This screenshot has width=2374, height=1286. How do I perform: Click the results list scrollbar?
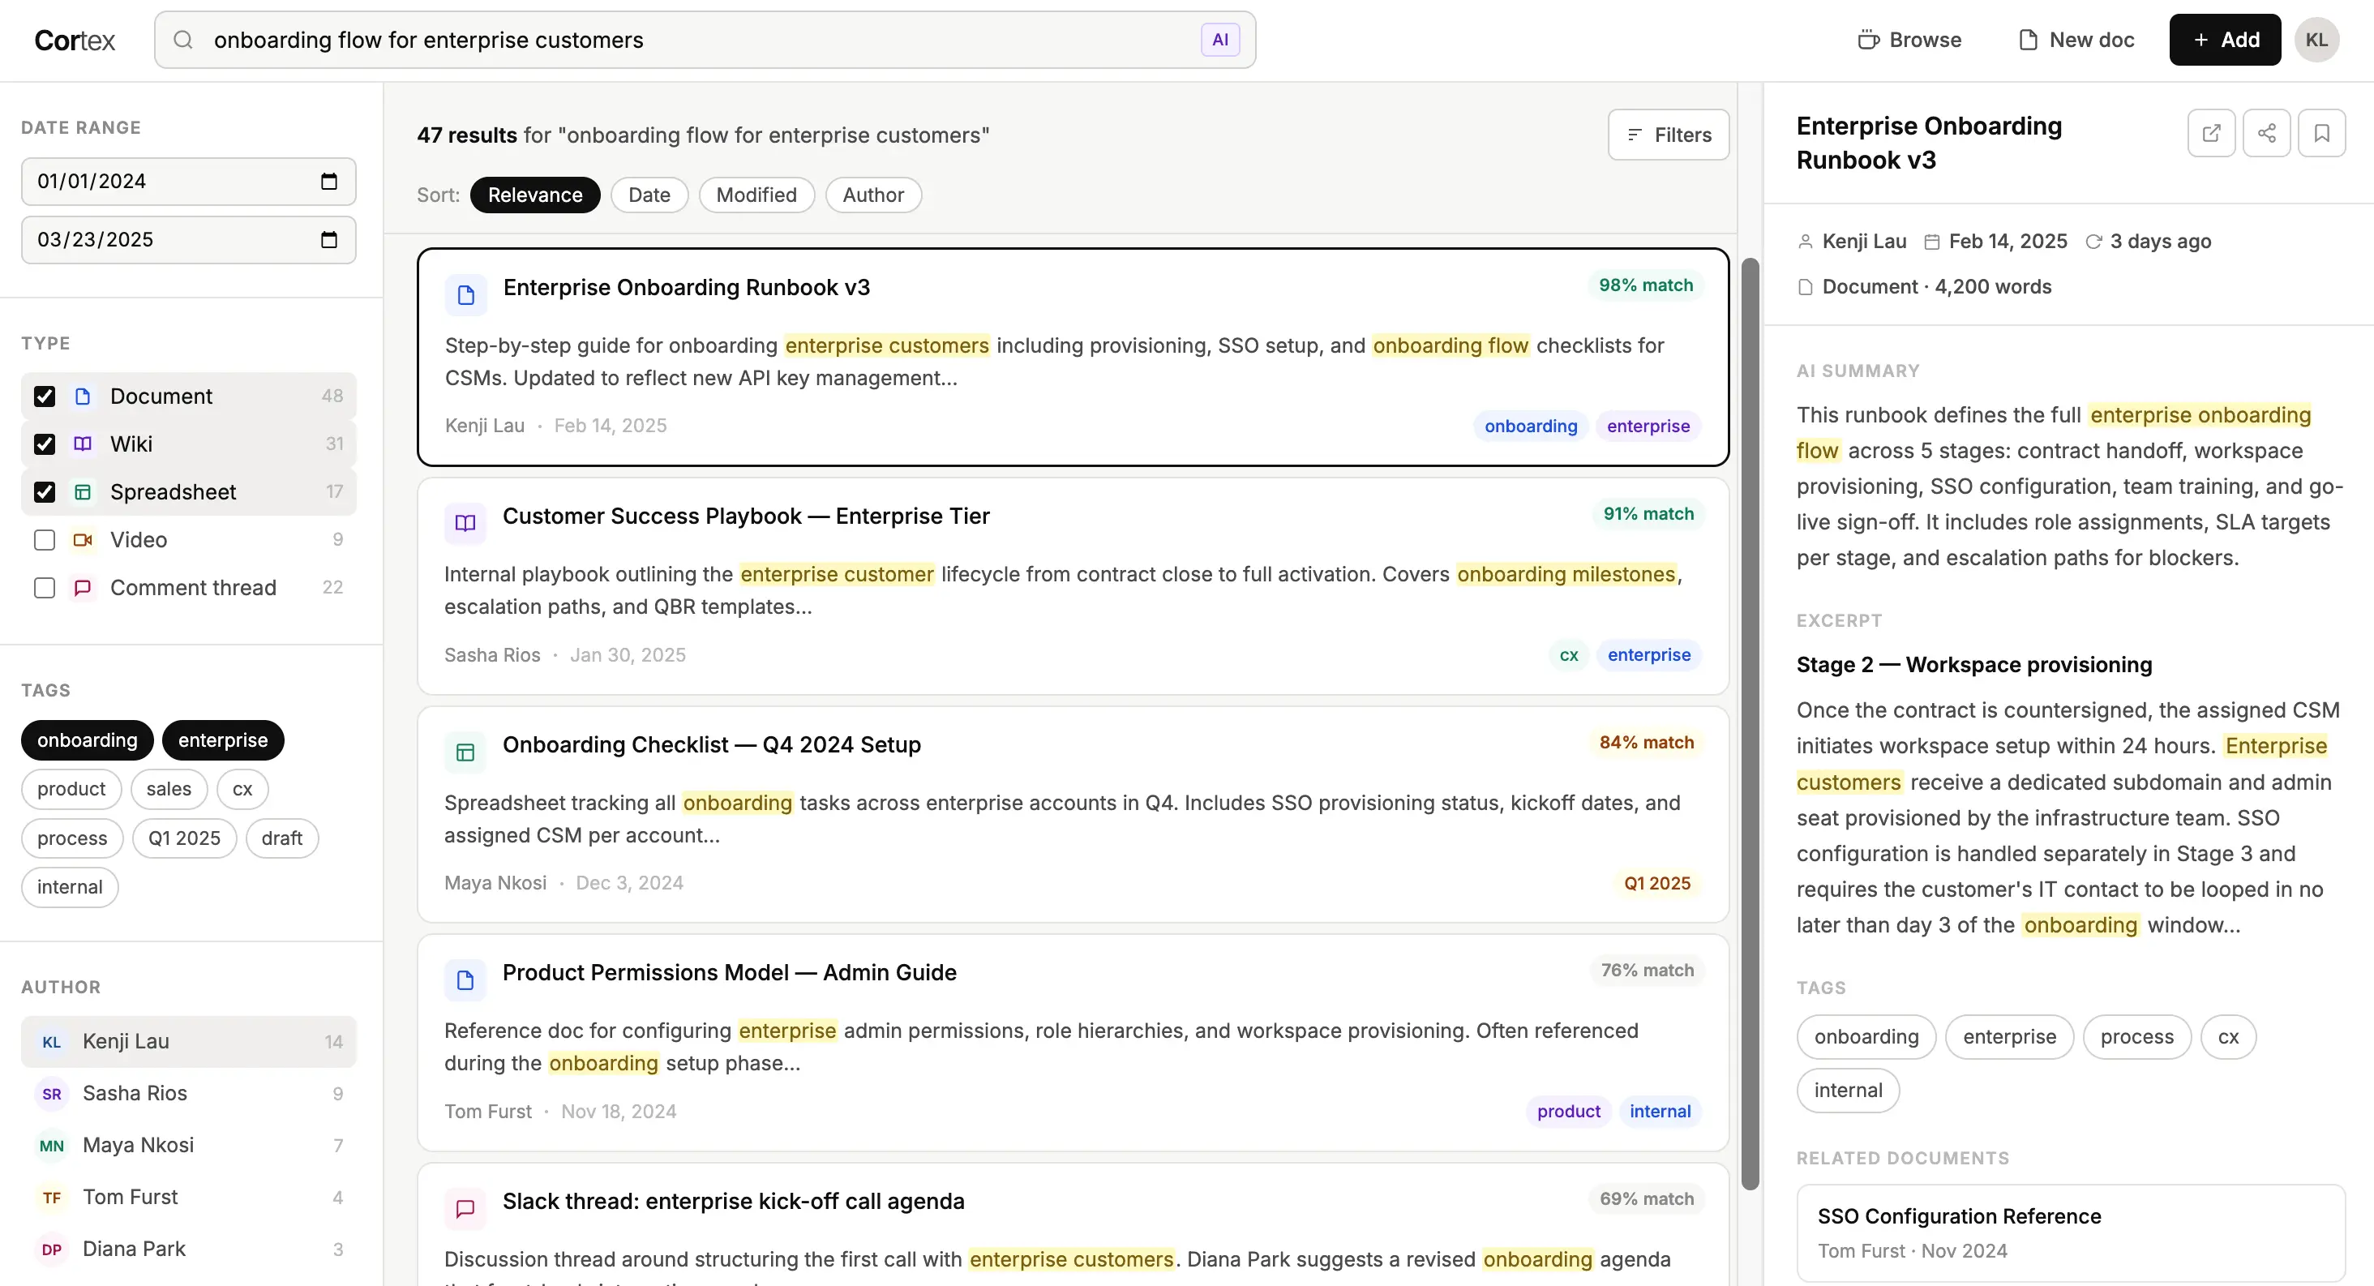1750,723
